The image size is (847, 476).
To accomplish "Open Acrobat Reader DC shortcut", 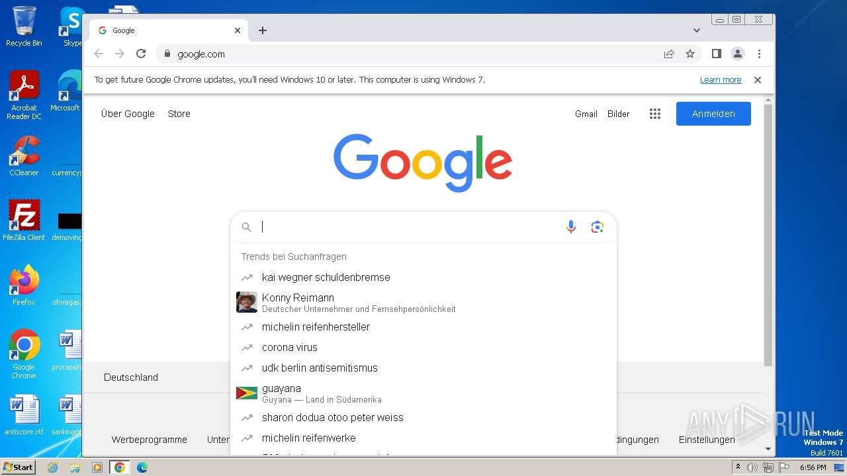I will [x=24, y=96].
